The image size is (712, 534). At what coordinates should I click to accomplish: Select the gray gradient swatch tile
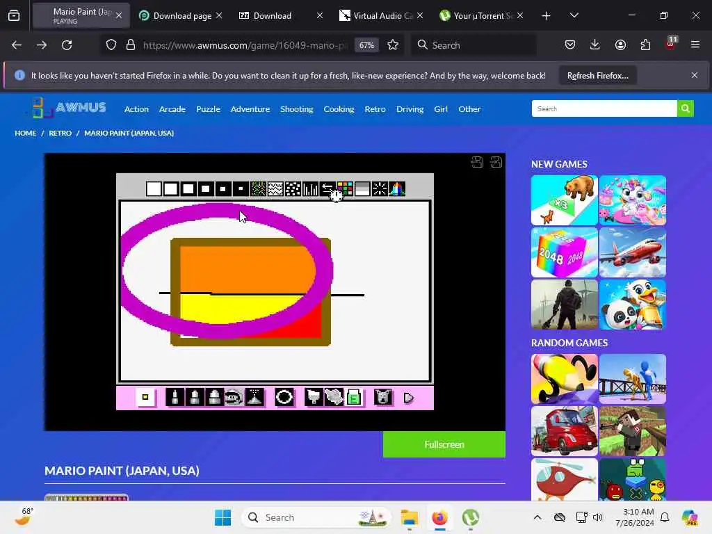362,188
